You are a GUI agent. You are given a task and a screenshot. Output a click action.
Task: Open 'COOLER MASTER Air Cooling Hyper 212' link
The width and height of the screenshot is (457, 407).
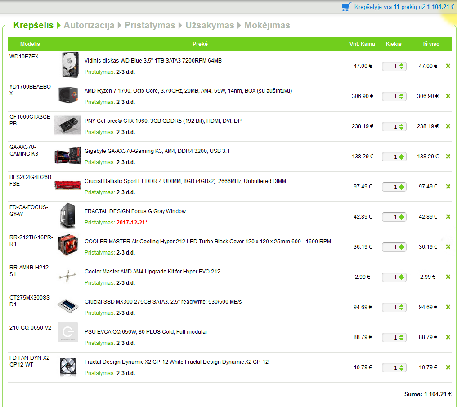point(208,241)
